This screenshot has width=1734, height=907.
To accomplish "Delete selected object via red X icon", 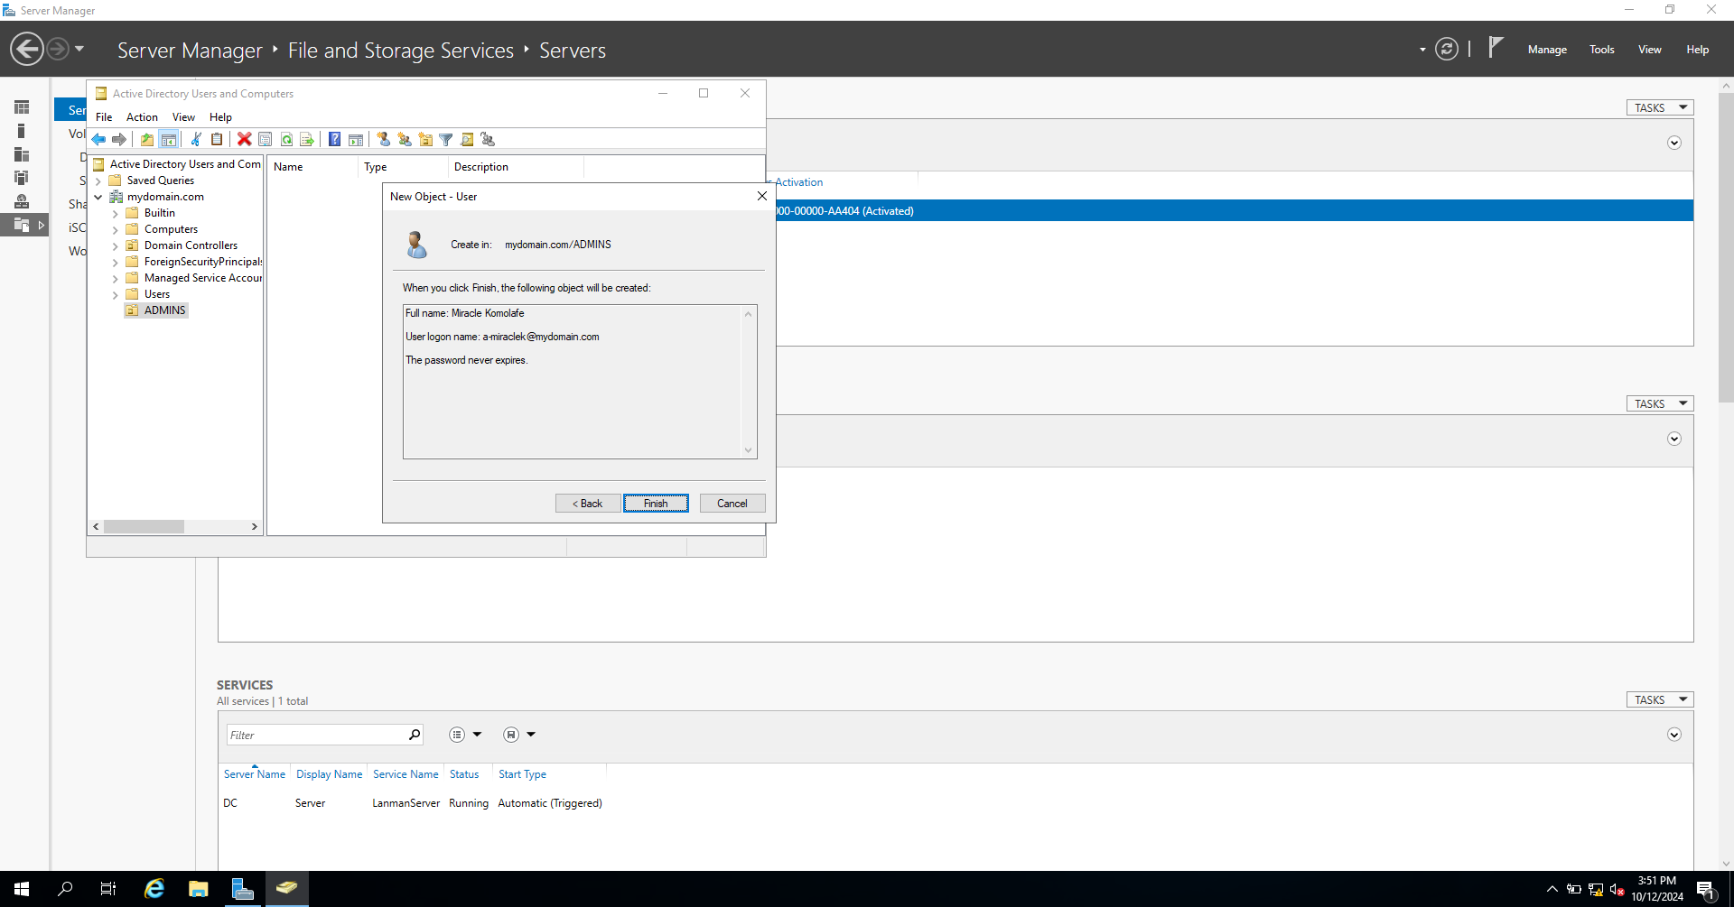I will click(x=244, y=139).
